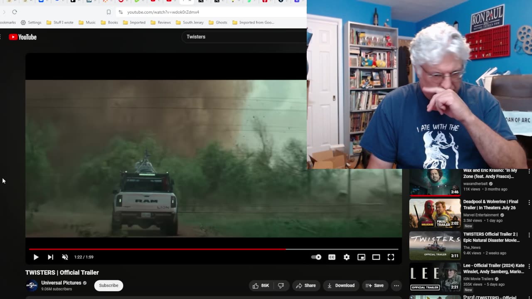Viewport: 532px width, 299px height.
Task: Open Lee Official Trailer thumbnail
Action: (435, 277)
